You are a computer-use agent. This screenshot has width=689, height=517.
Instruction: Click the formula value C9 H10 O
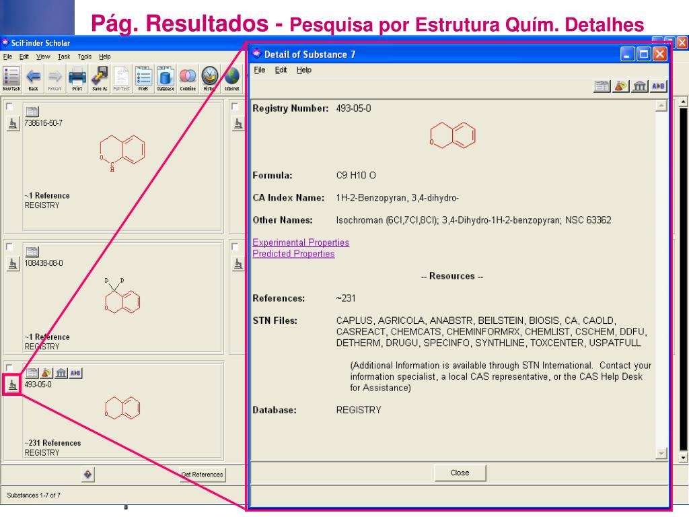pos(356,176)
